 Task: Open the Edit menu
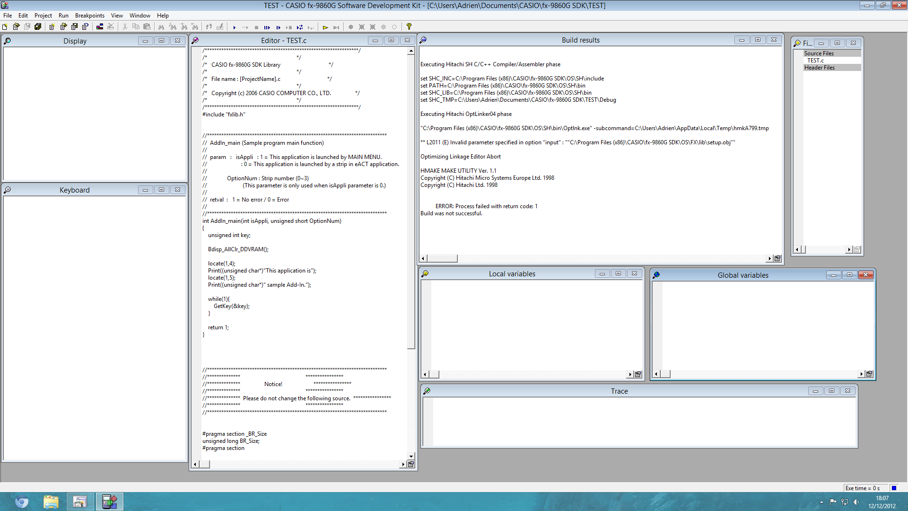point(23,16)
